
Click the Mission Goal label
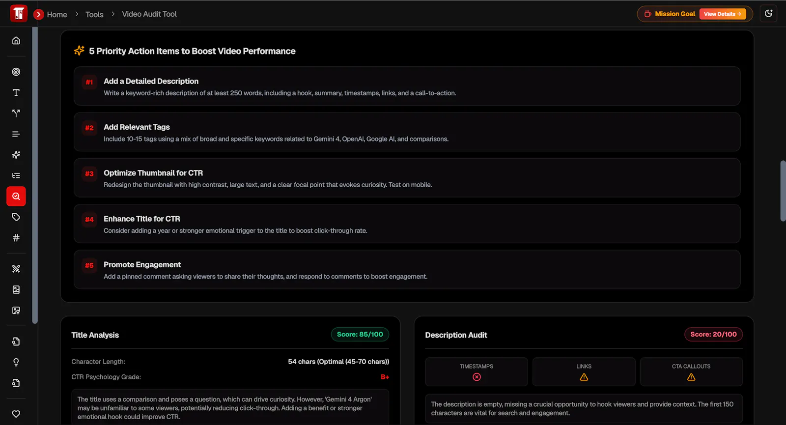[x=675, y=14]
